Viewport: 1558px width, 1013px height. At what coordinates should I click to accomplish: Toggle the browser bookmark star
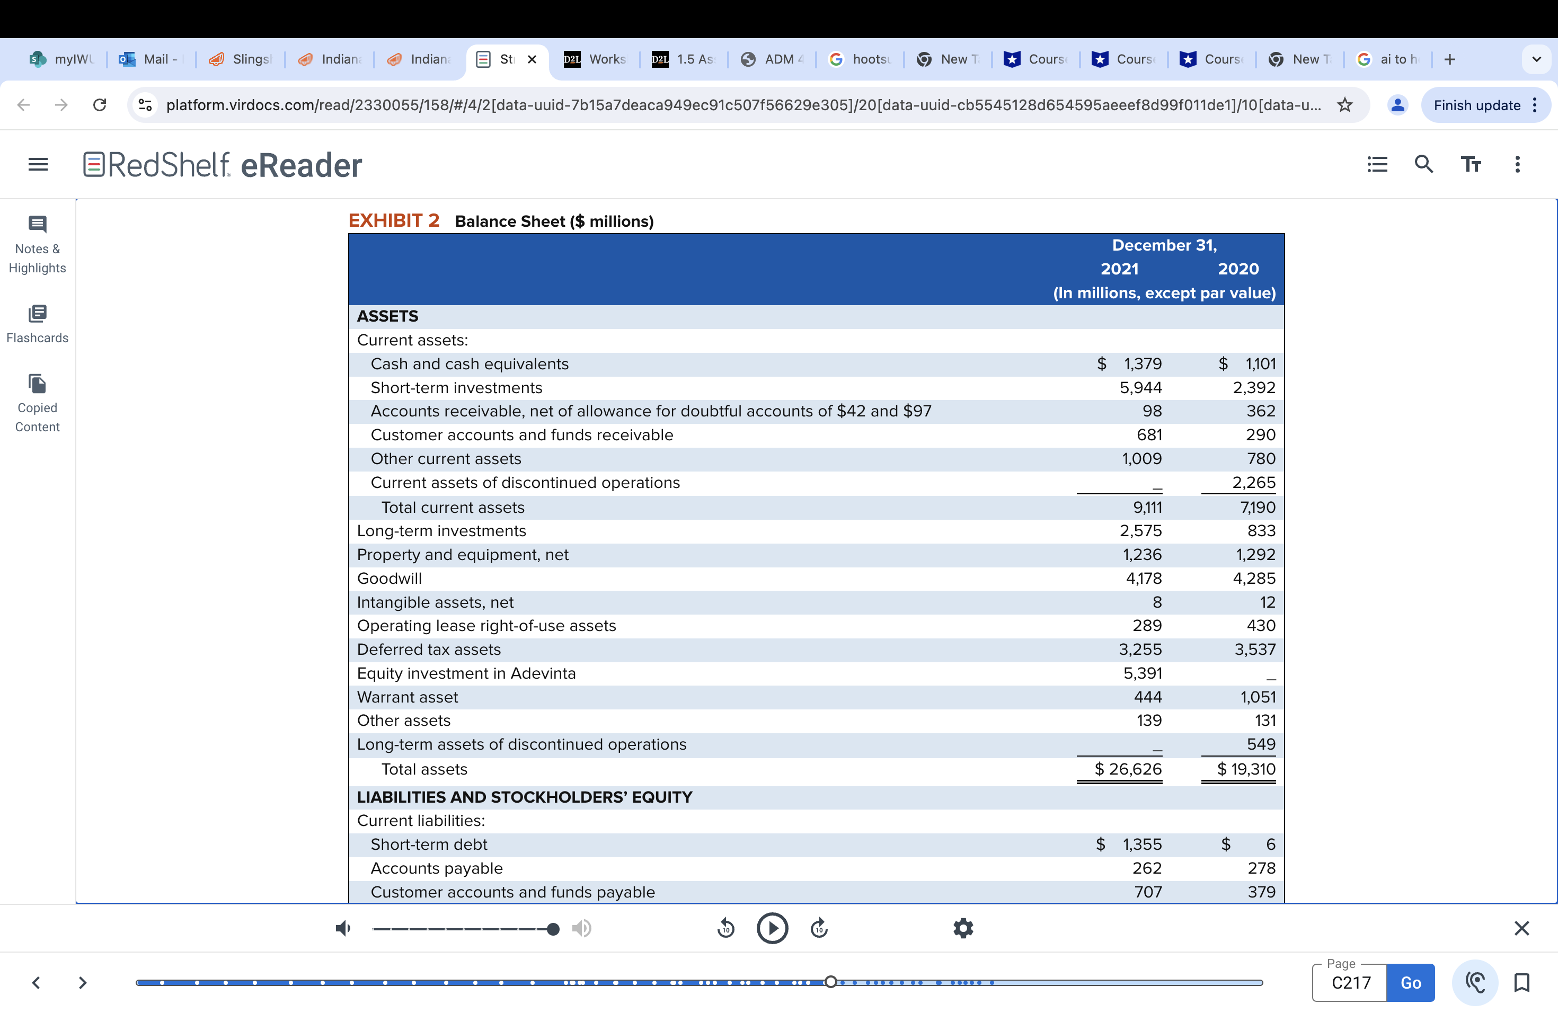coord(1345,105)
